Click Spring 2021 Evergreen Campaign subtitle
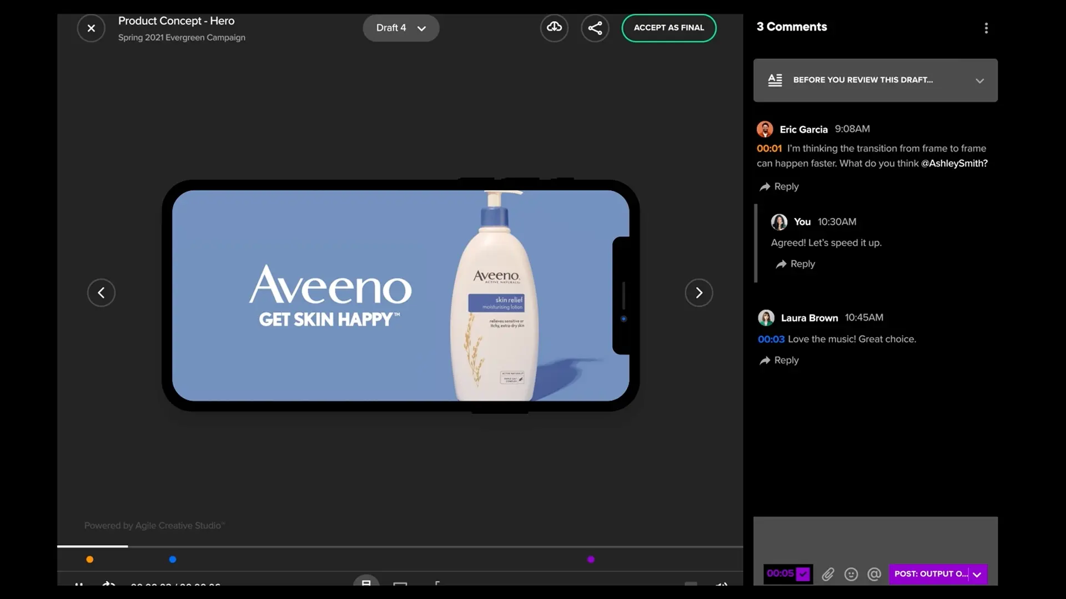The height and width of the screenshot is (599, 1066). coord(182,37)
